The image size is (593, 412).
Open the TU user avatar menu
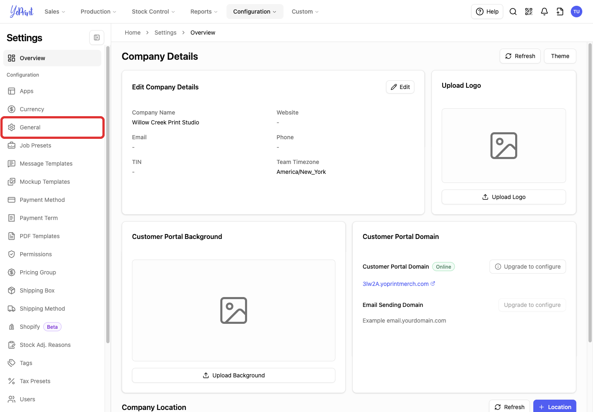pos(577,12)
